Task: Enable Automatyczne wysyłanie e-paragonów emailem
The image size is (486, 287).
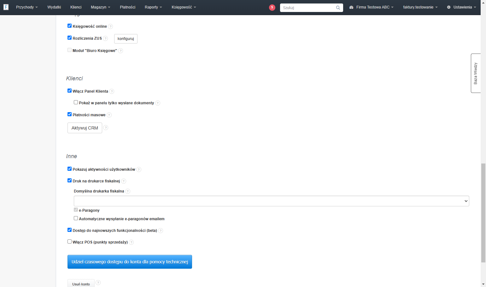Action: (76, 218)
